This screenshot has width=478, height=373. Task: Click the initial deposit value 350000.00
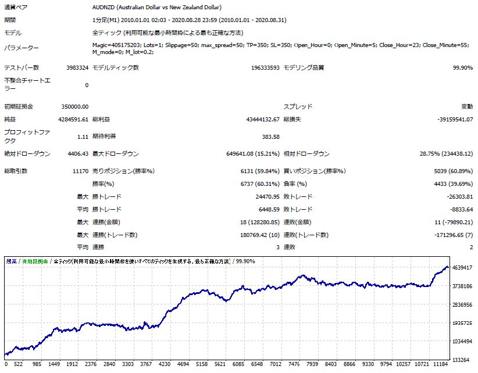(75, 106)
